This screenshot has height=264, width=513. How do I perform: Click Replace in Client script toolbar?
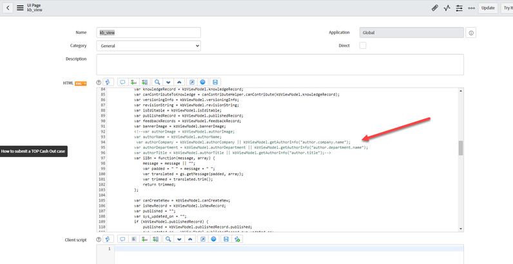[x=145, y=240]
